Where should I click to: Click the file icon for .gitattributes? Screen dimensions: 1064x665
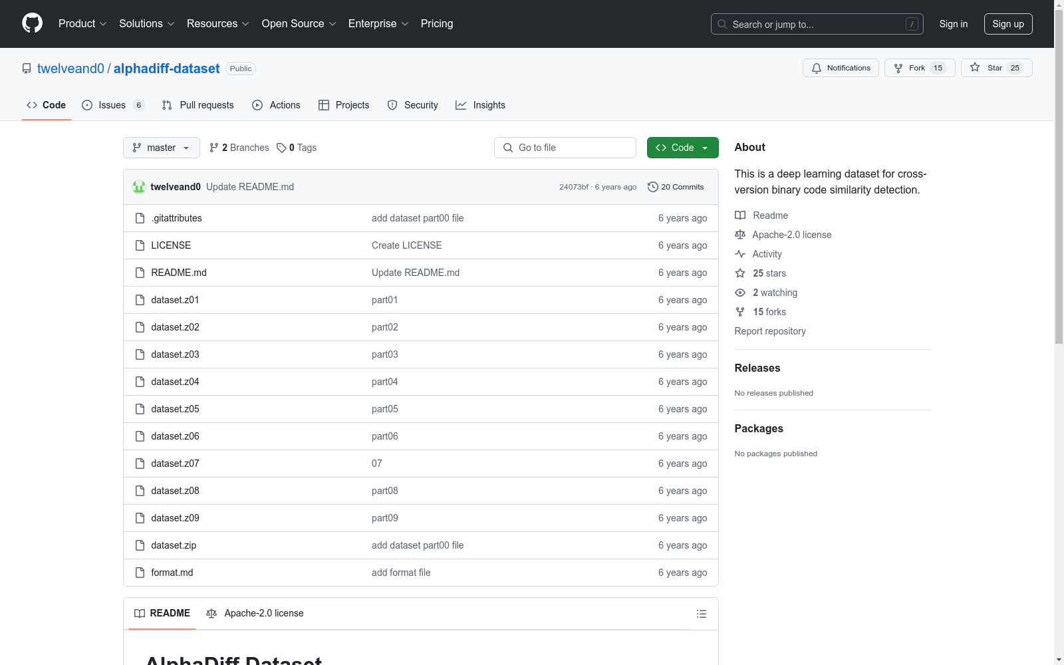click(140, 218)
